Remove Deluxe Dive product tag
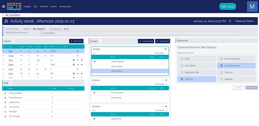The image size is (259, 126). pyautogui.click(x=42, y=33)
